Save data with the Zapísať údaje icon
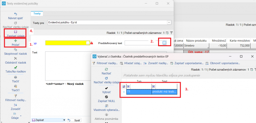 click(x=16, y=32)
